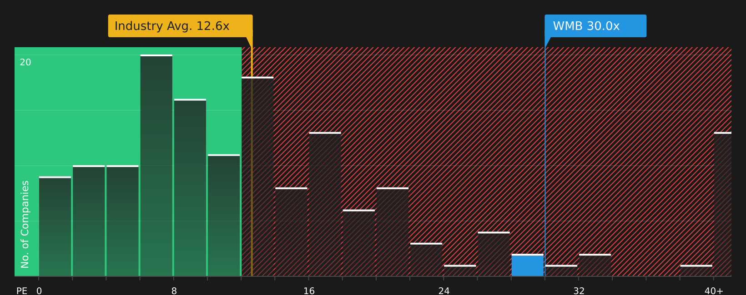Click the histogram bar for PE 0 to 2
Viewport: 746px width, 295px height.
(x=55, y=226)
